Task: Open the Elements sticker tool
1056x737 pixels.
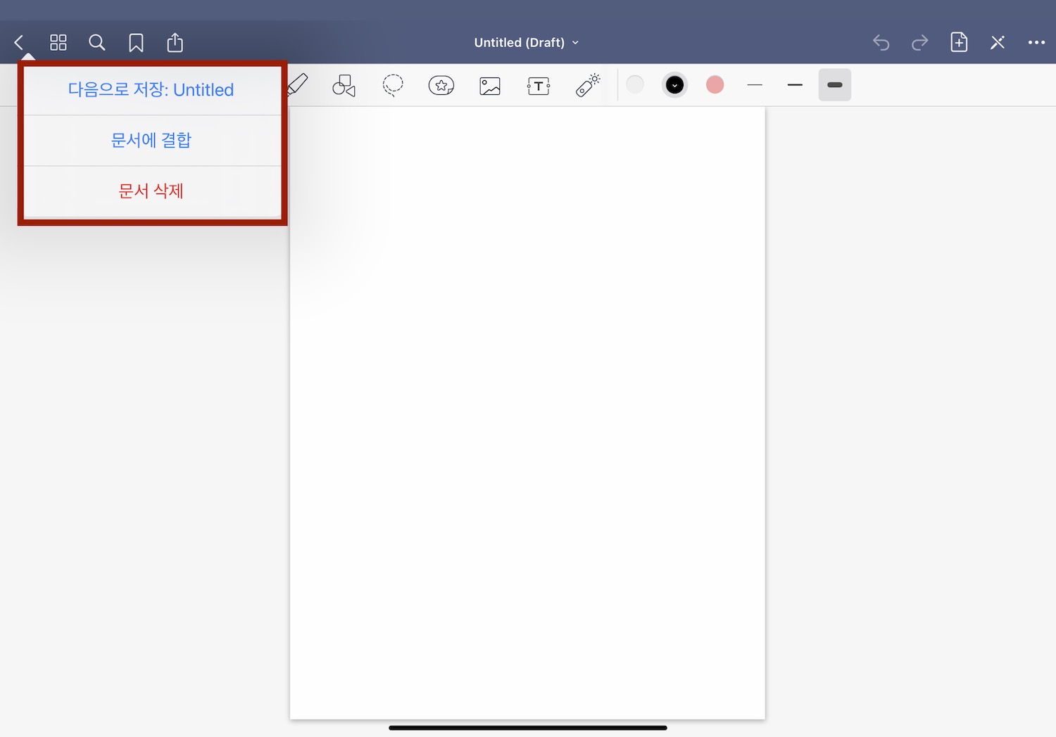Action: (441, 85)
